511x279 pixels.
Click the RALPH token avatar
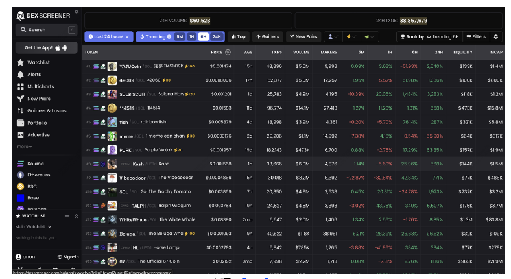point(112,206)
